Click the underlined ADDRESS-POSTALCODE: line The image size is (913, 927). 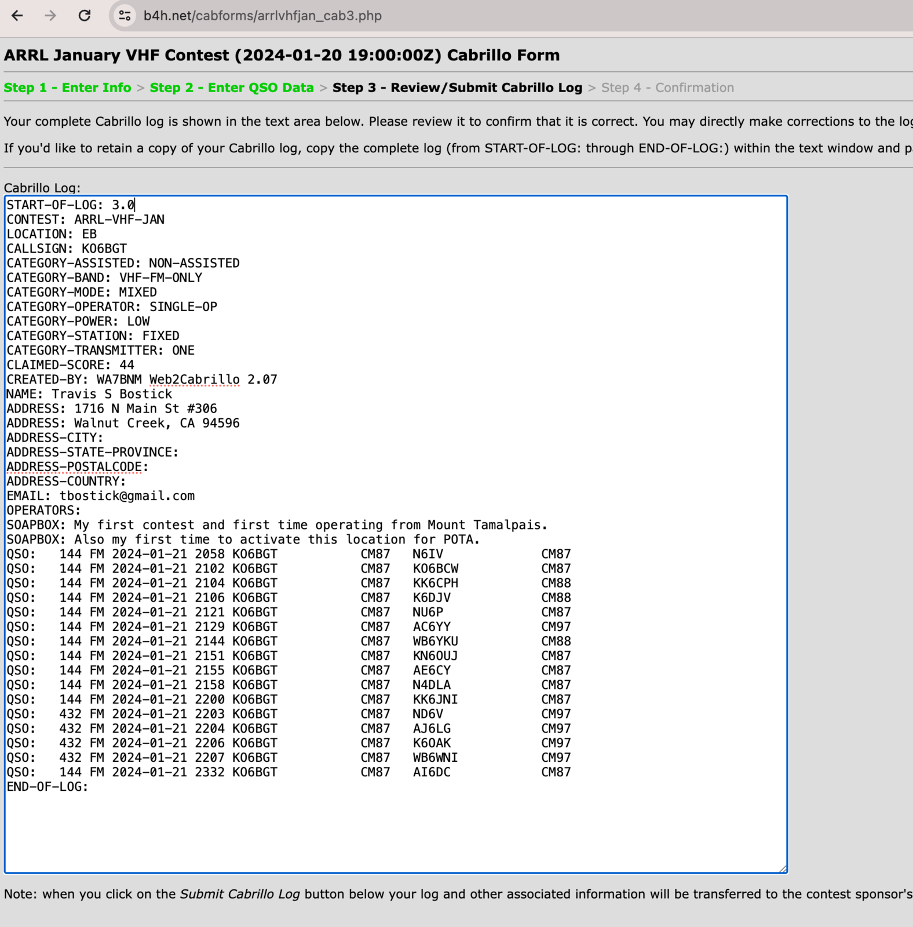click(x=78, y=466)
